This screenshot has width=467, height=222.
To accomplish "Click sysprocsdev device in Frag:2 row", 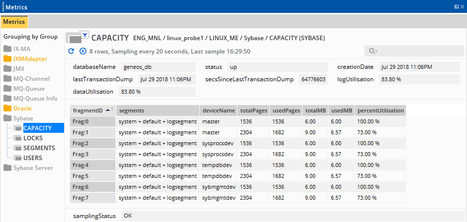I will [x=218, y=143].
